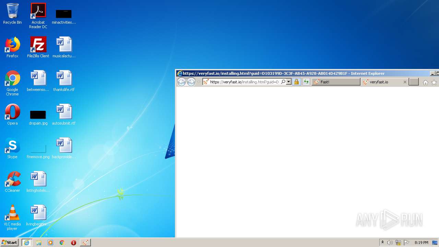439x247 pixels.
Task: Show hidden system tray icons
Action: coord(383,243)
